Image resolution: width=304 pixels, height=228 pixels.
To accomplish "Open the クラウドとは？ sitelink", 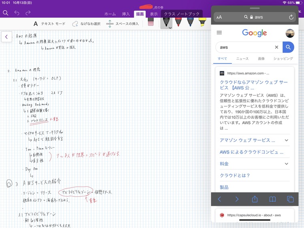I will (x=234, y=175).
